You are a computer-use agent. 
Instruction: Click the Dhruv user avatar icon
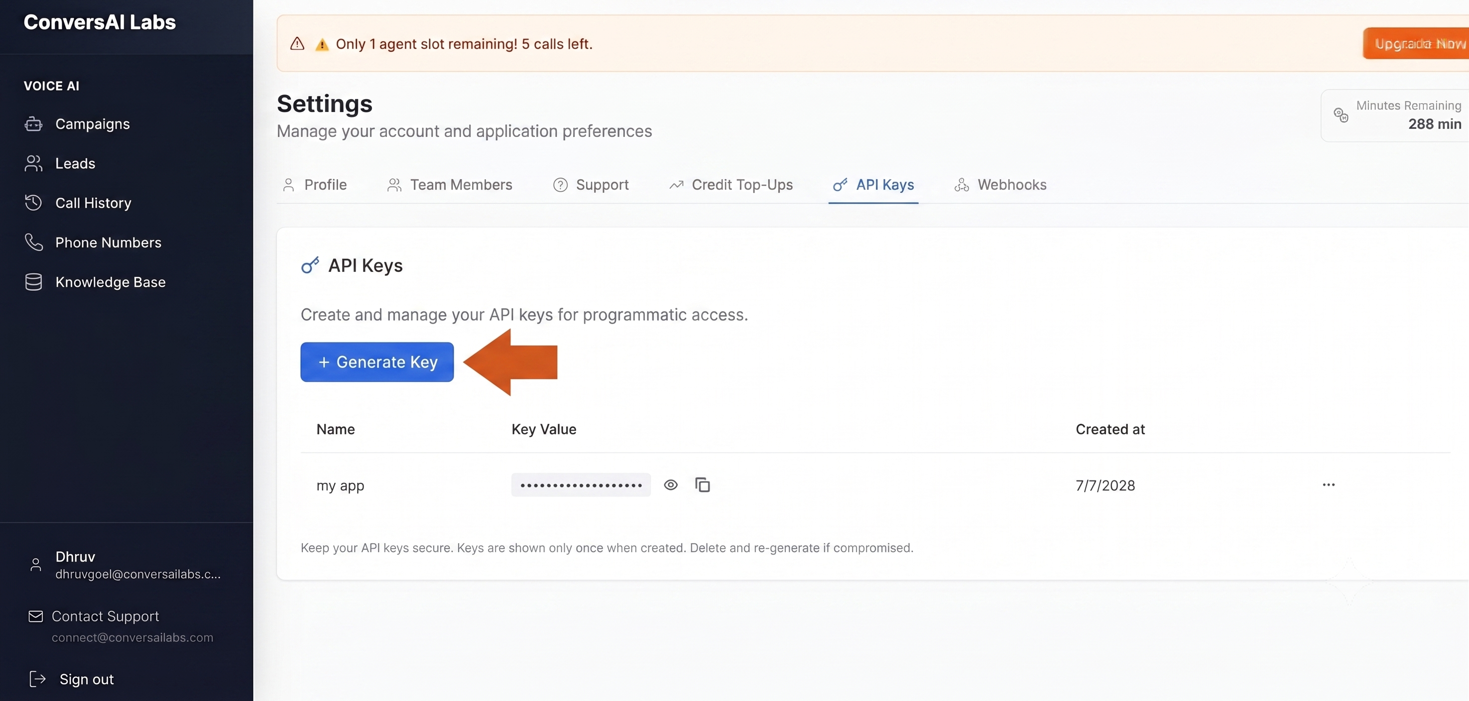pyautogui.click(x=35, y=565)
